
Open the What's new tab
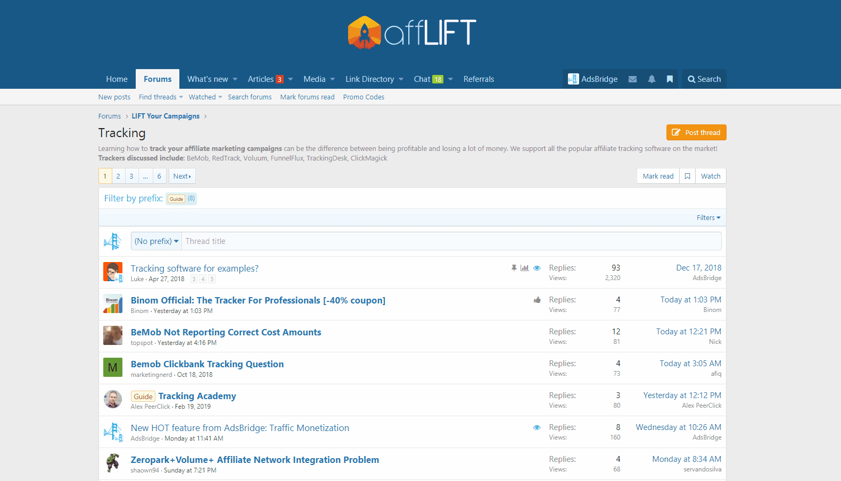(208, 79)
